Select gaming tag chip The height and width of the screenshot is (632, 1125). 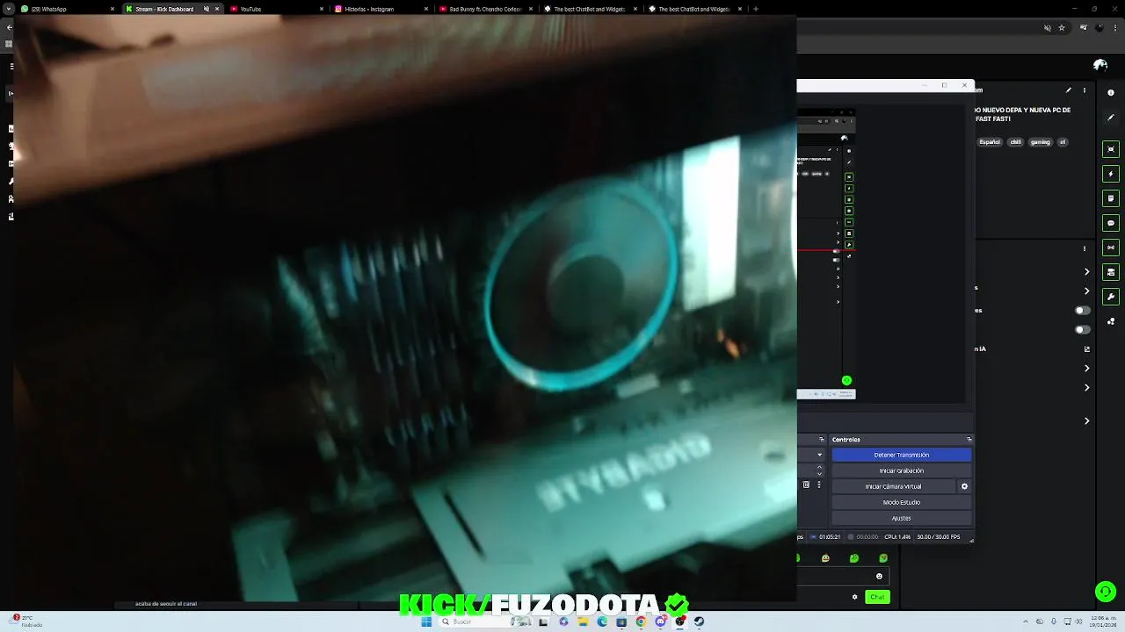pos(1041,141)
